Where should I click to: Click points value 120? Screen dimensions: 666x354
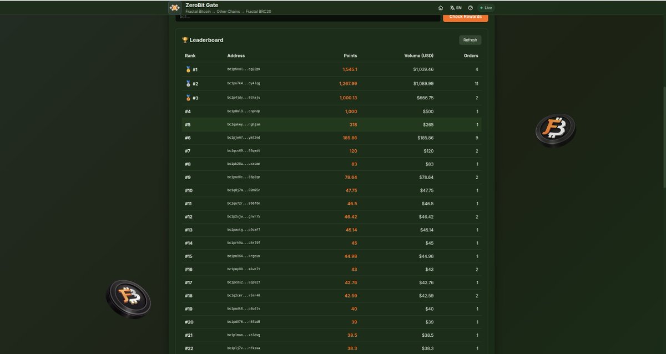coord(354,151)
